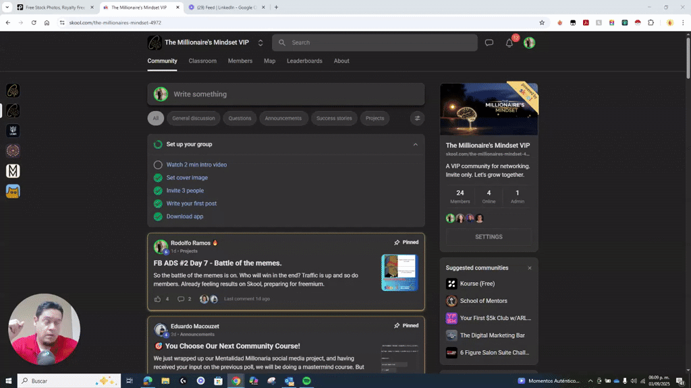The height and width of the screenshot is (388, 691).
Task: Click the Windows Buscar search box
Action: [x=69, y=381]
